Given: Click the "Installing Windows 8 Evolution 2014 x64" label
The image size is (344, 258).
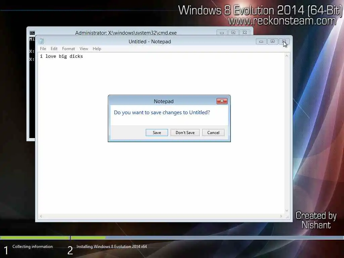Looking at the screenshot, I should tap(112, 246).
